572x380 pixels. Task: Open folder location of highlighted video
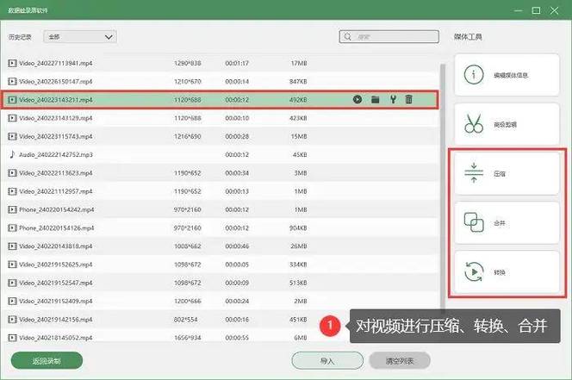[x=375, y=99]
